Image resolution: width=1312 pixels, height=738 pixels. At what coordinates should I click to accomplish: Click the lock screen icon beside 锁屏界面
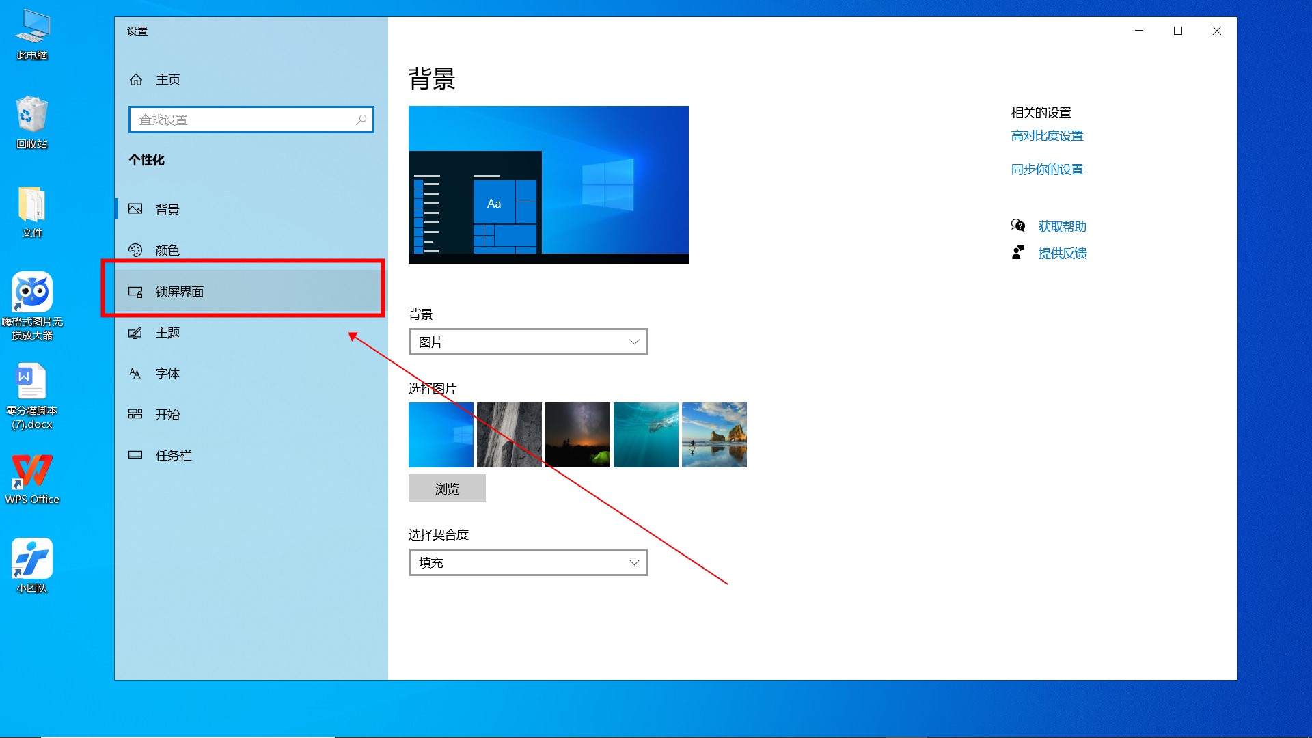point(135,292)
